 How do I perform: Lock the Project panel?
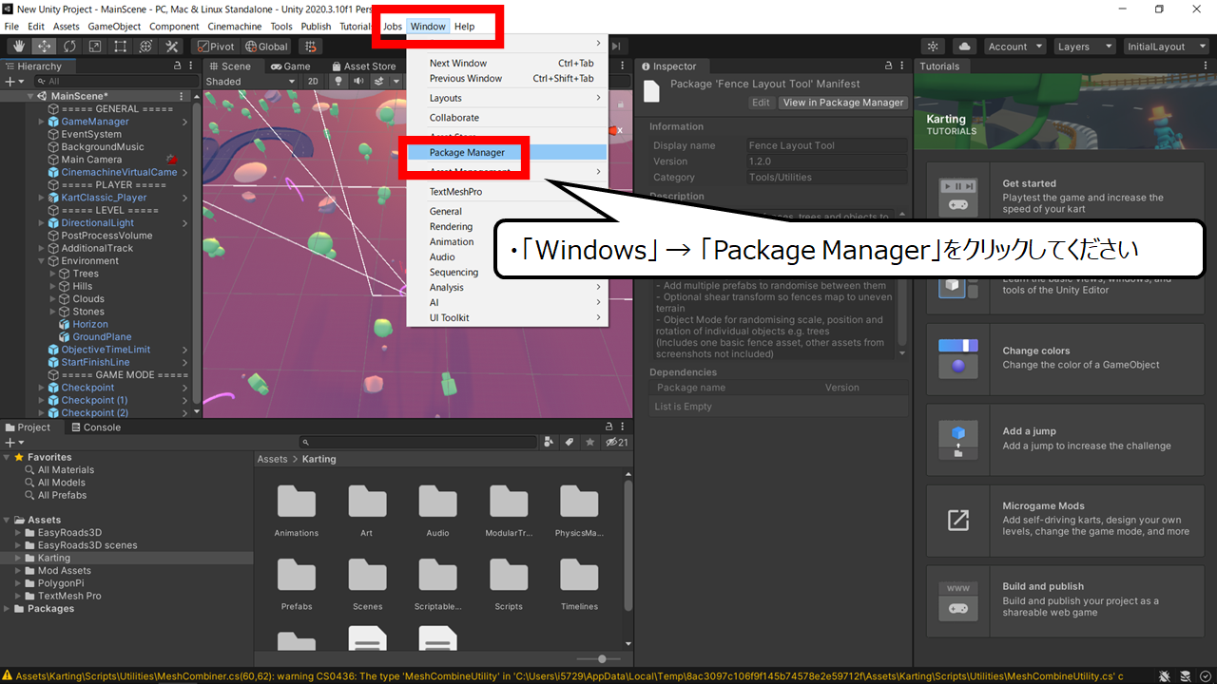[x=608, y=427]
